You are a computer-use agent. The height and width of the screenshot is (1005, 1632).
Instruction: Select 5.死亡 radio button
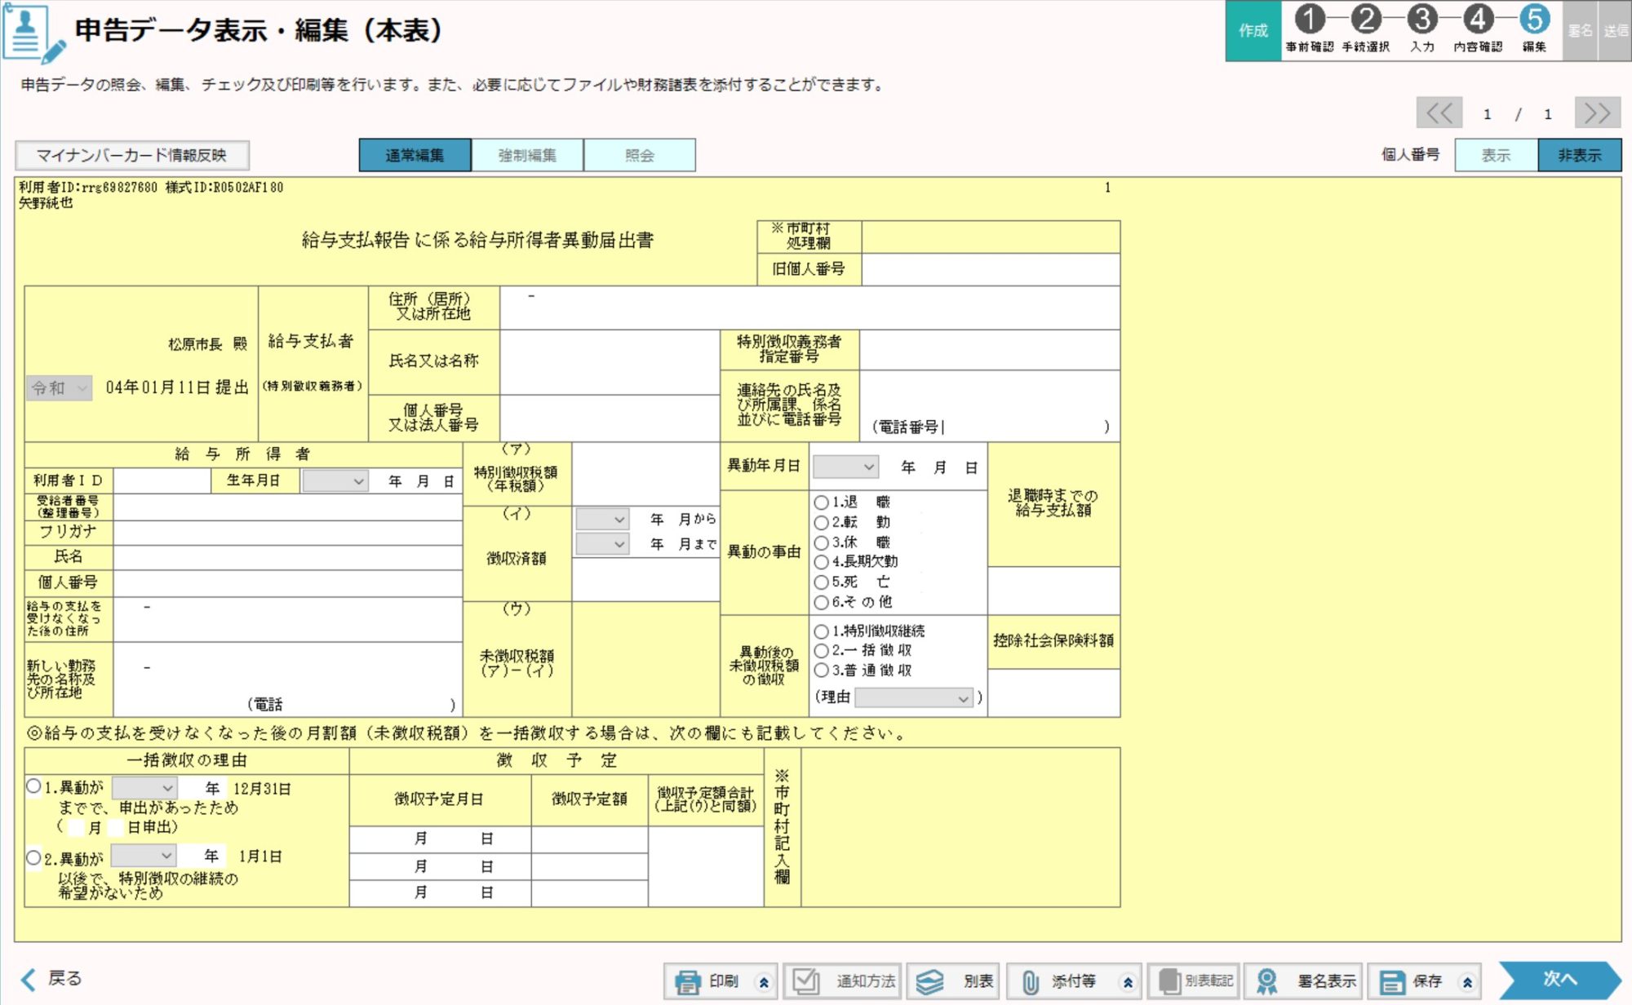[x=821, y=582]
